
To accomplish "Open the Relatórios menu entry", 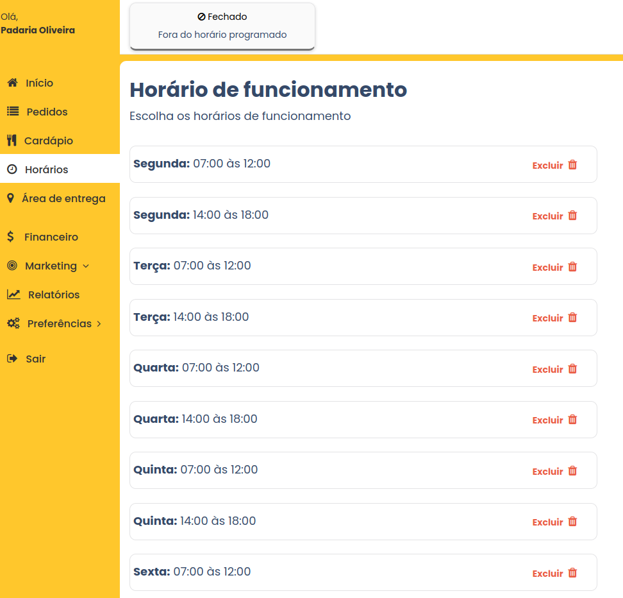I will [x=54, y=295].
